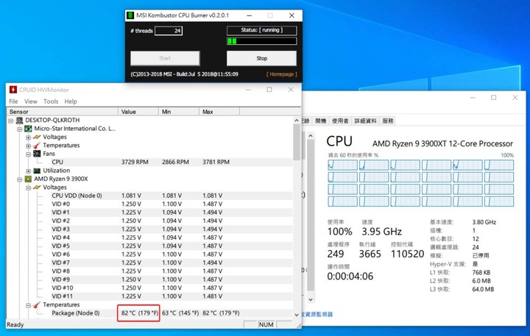Click the HWMonitor scrollbar down arrow
Image resolution: width=530 pixels, height=336 pixels.
pyautogui.click(x=297, y=315)
